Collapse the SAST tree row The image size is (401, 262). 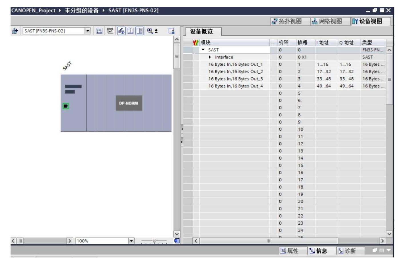tap(203, 50)
